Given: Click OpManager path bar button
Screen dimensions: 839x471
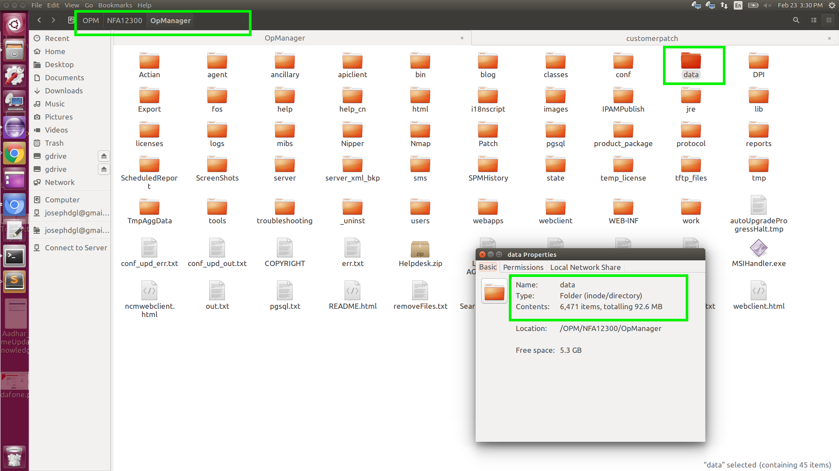Looking at the screenshot, I should pos(170,20).
